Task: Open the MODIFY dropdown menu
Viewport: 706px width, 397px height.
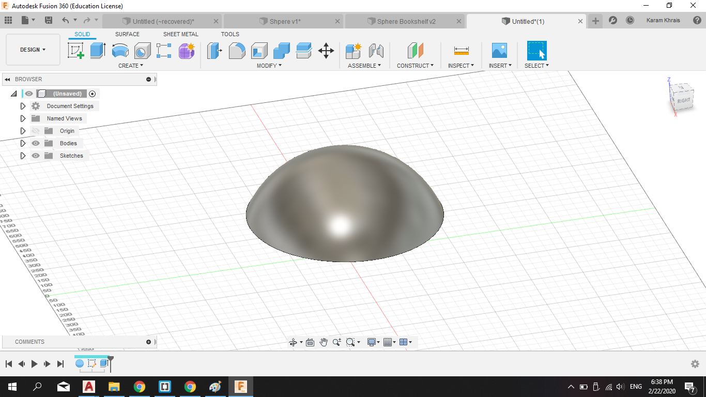Action: (269, 66)
